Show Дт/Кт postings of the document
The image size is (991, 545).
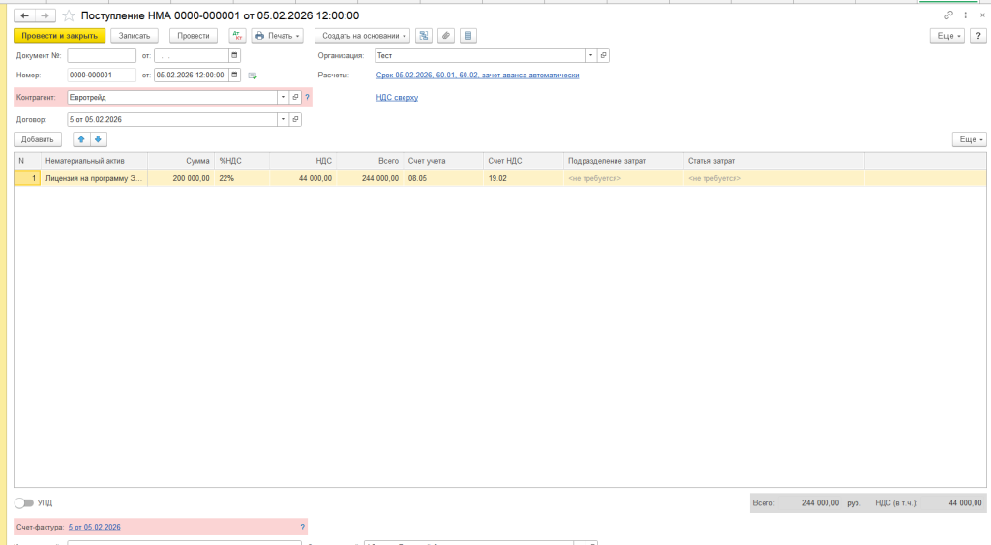(x=237, y=36)
